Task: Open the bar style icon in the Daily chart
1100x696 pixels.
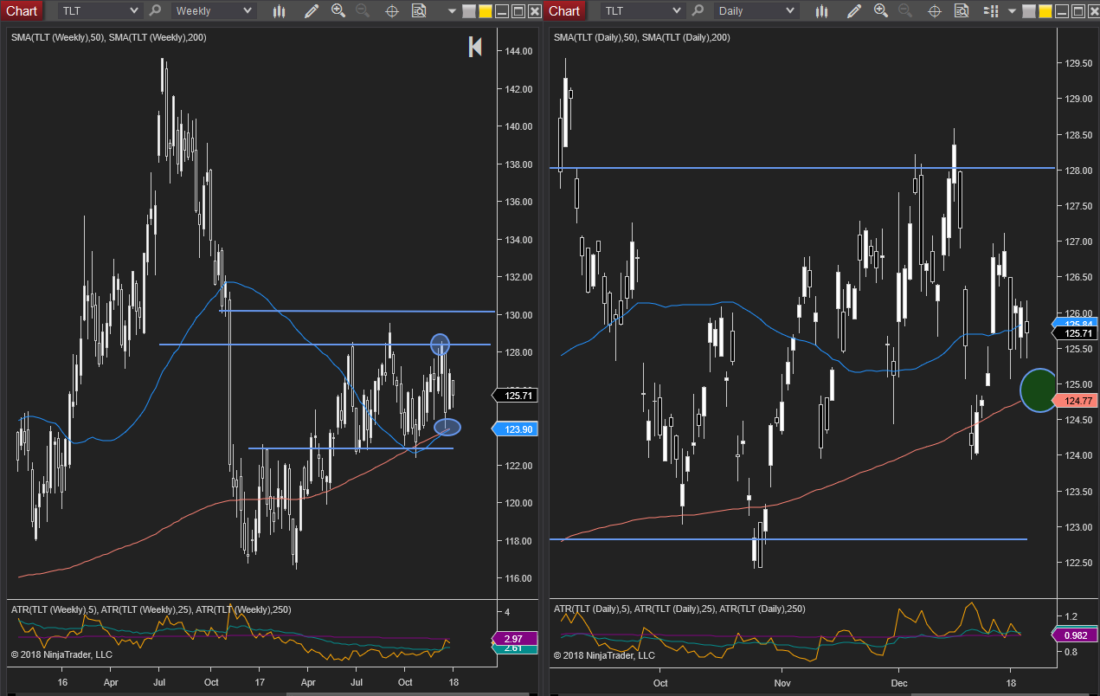Action: click(x=822, y=11)
